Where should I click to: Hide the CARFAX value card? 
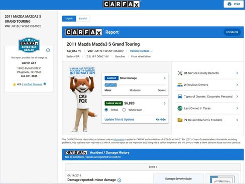coord(161,120)
